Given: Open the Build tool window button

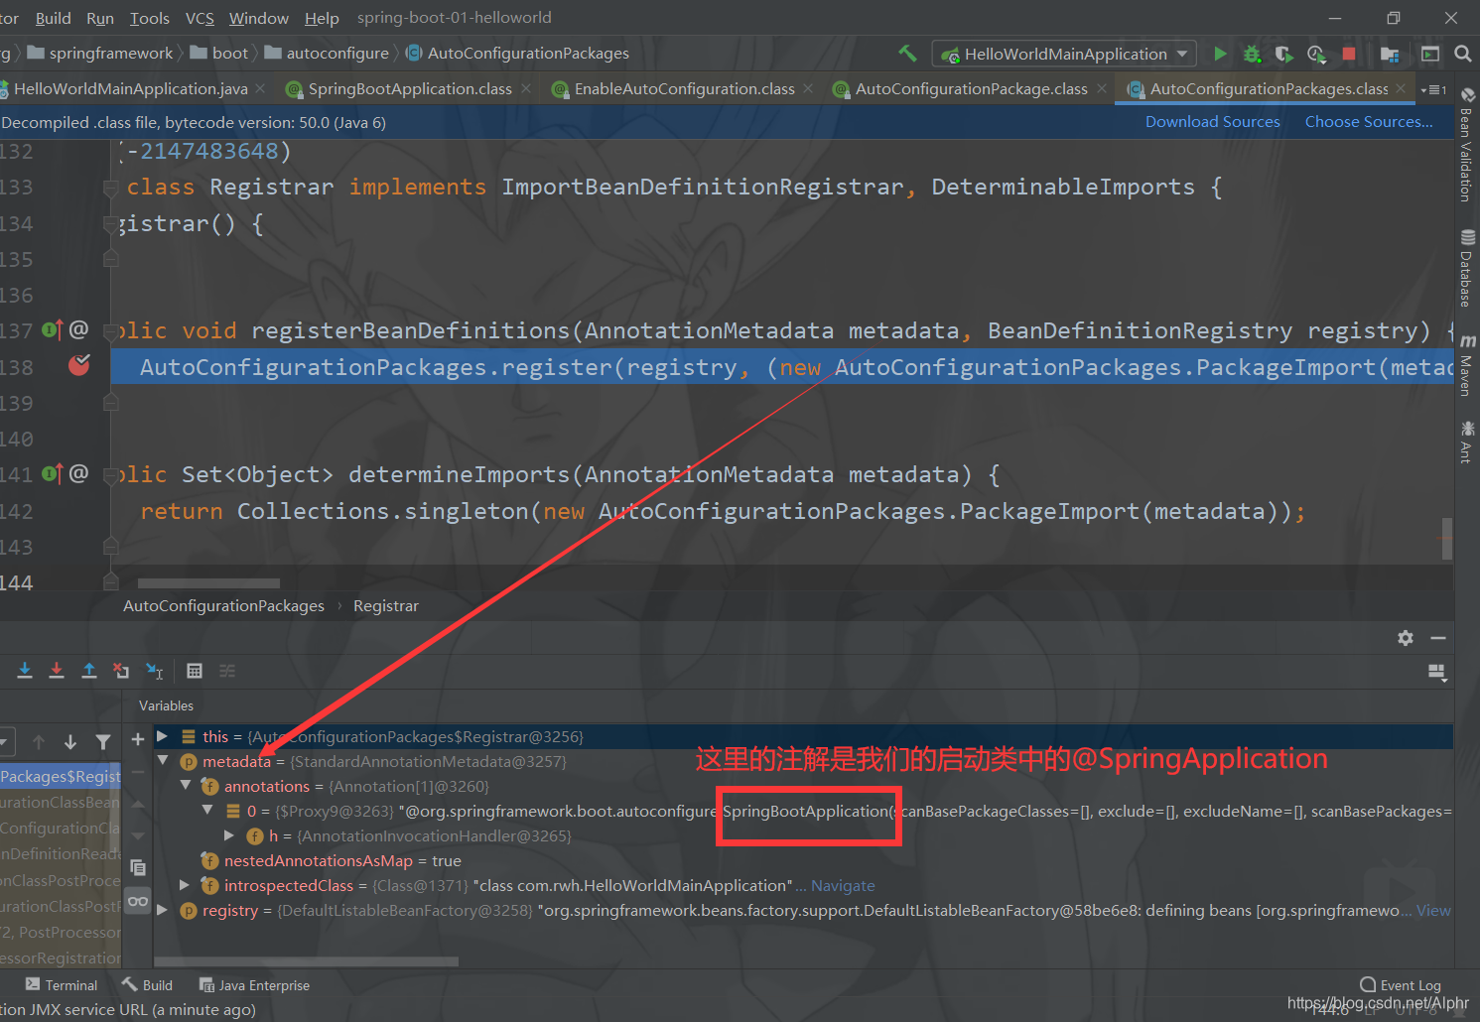Looking at the screenshot, I should click(147, 985).
